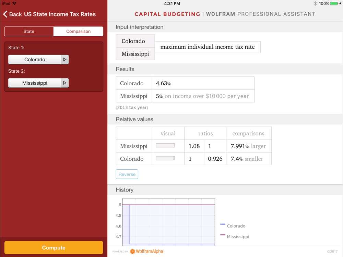Click the 'visual' column header
The width and height of the screenshot is (343, 257).
pyautogui.click(x=168, y=134)
